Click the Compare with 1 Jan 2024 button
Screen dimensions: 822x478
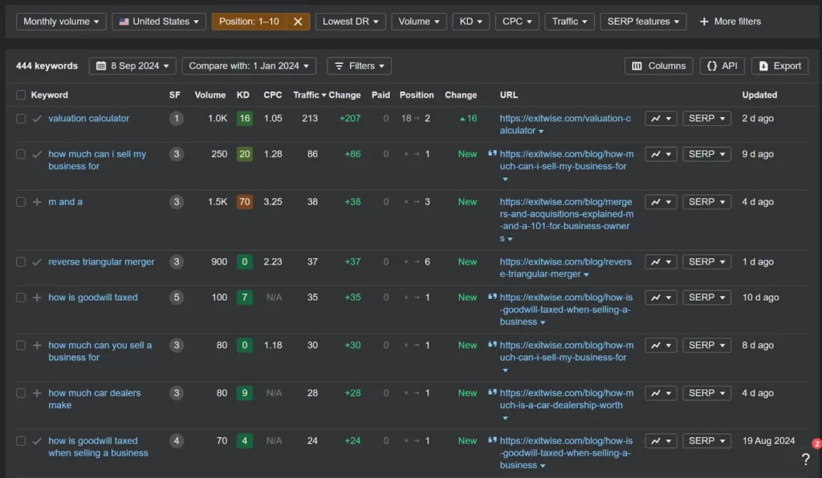point(249,66)
